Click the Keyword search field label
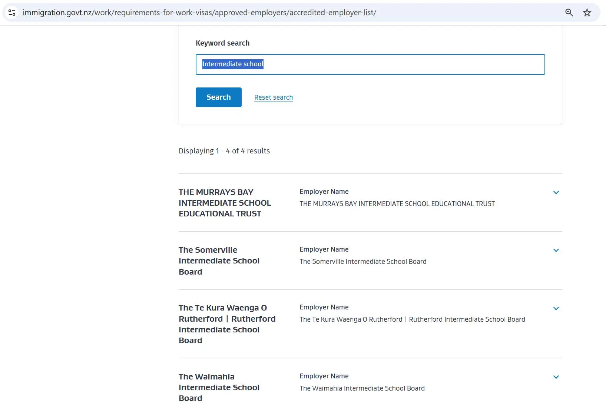 (222, 43)
